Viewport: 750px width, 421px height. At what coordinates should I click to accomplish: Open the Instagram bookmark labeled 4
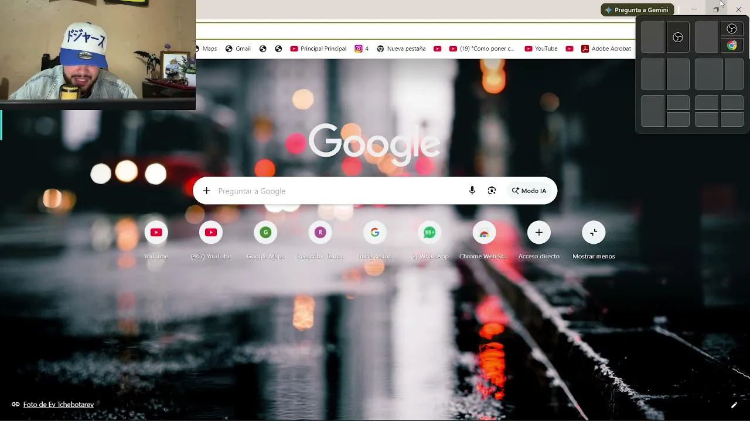pyautogui.click(x=362, y=49)
